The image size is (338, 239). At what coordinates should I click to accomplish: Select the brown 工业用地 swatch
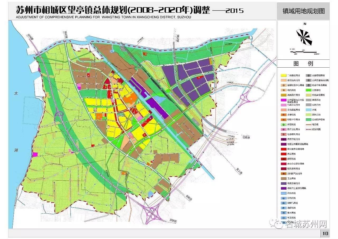(283, 178)
